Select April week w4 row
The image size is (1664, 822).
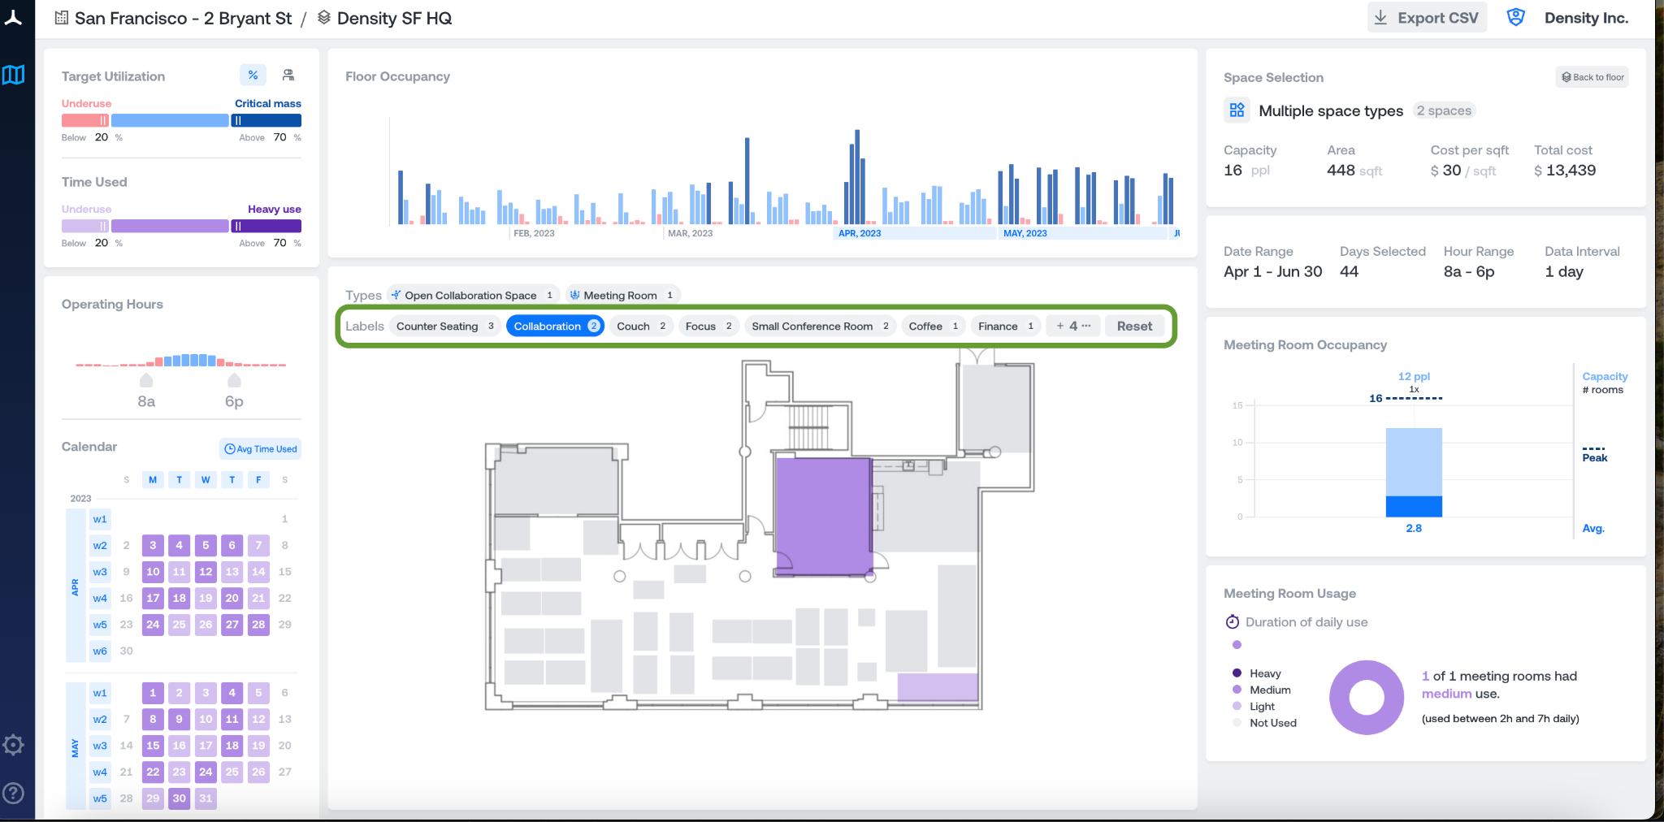pyautogui.click(x=100, y=598)
